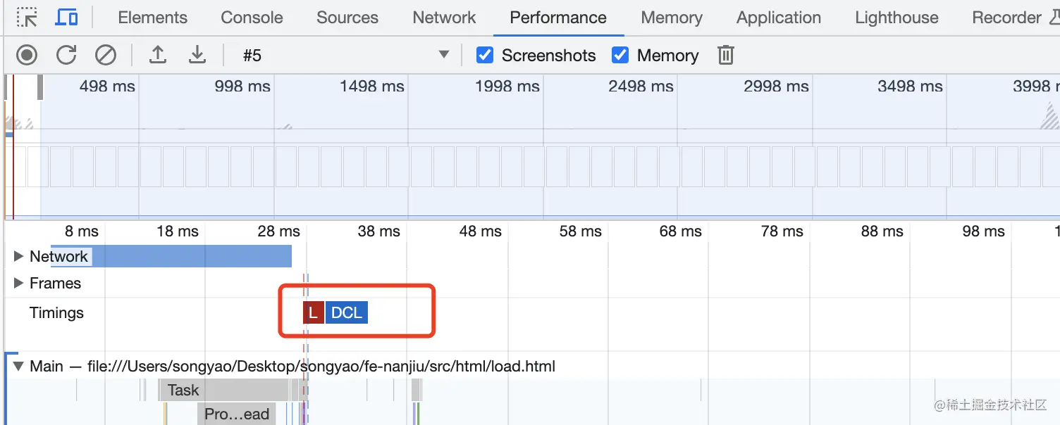Uncheck the Screenshots checkbox
1060x425 pixels.
(485, 55)
